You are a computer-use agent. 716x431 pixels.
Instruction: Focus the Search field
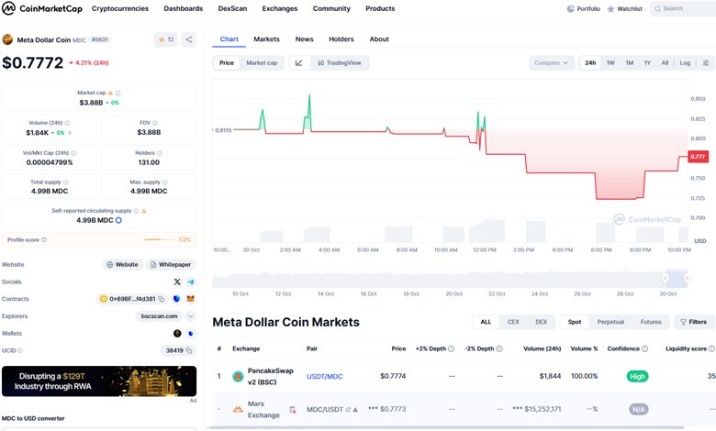point(683,8)
